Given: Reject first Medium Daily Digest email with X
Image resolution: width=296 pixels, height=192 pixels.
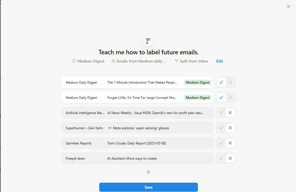Looking at the screenshot, I should 230,82.
